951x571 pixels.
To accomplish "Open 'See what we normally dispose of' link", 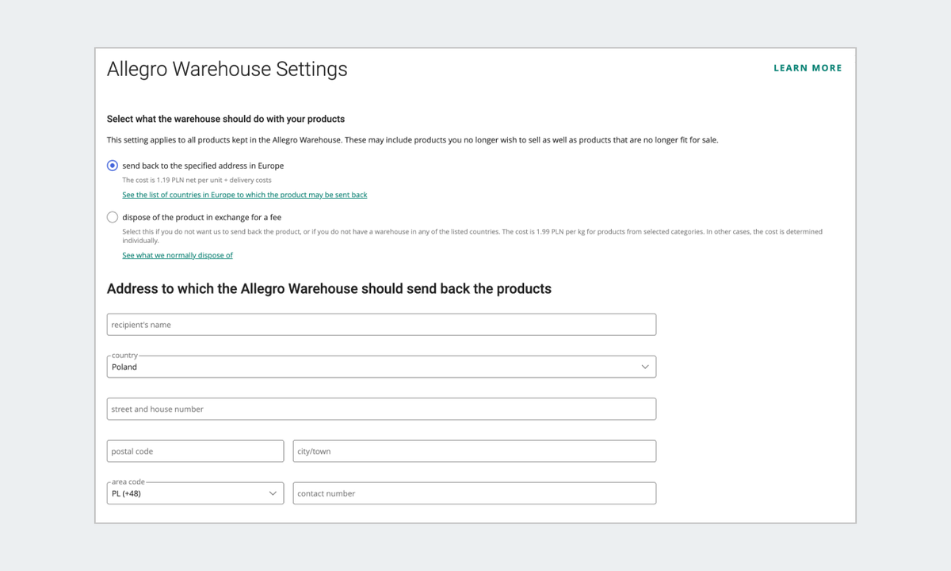I will [x=178, y=256].
